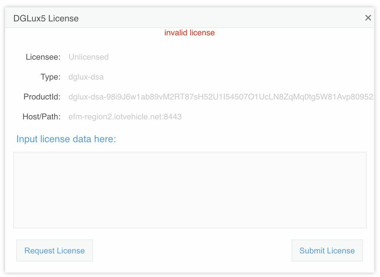Select the 'invalid license' error message

pyautogui.click(x=190, y=33)
